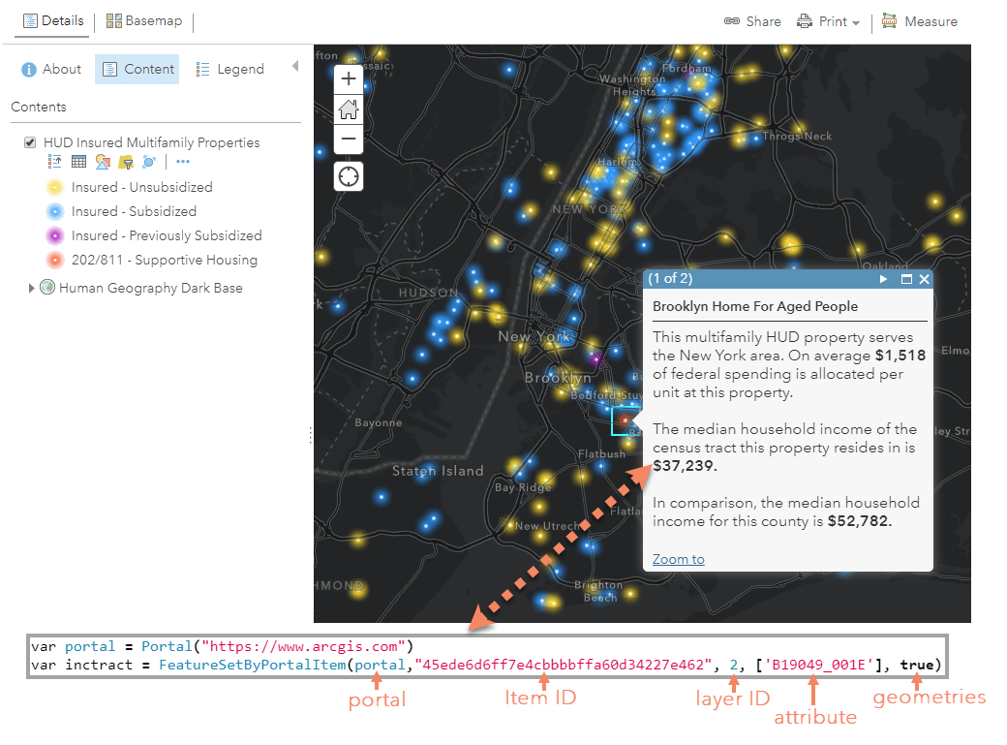Collapse the side panel with the arrow
Image resolution: width=1007 pixels, height=745 pixels.
point(295,66)
